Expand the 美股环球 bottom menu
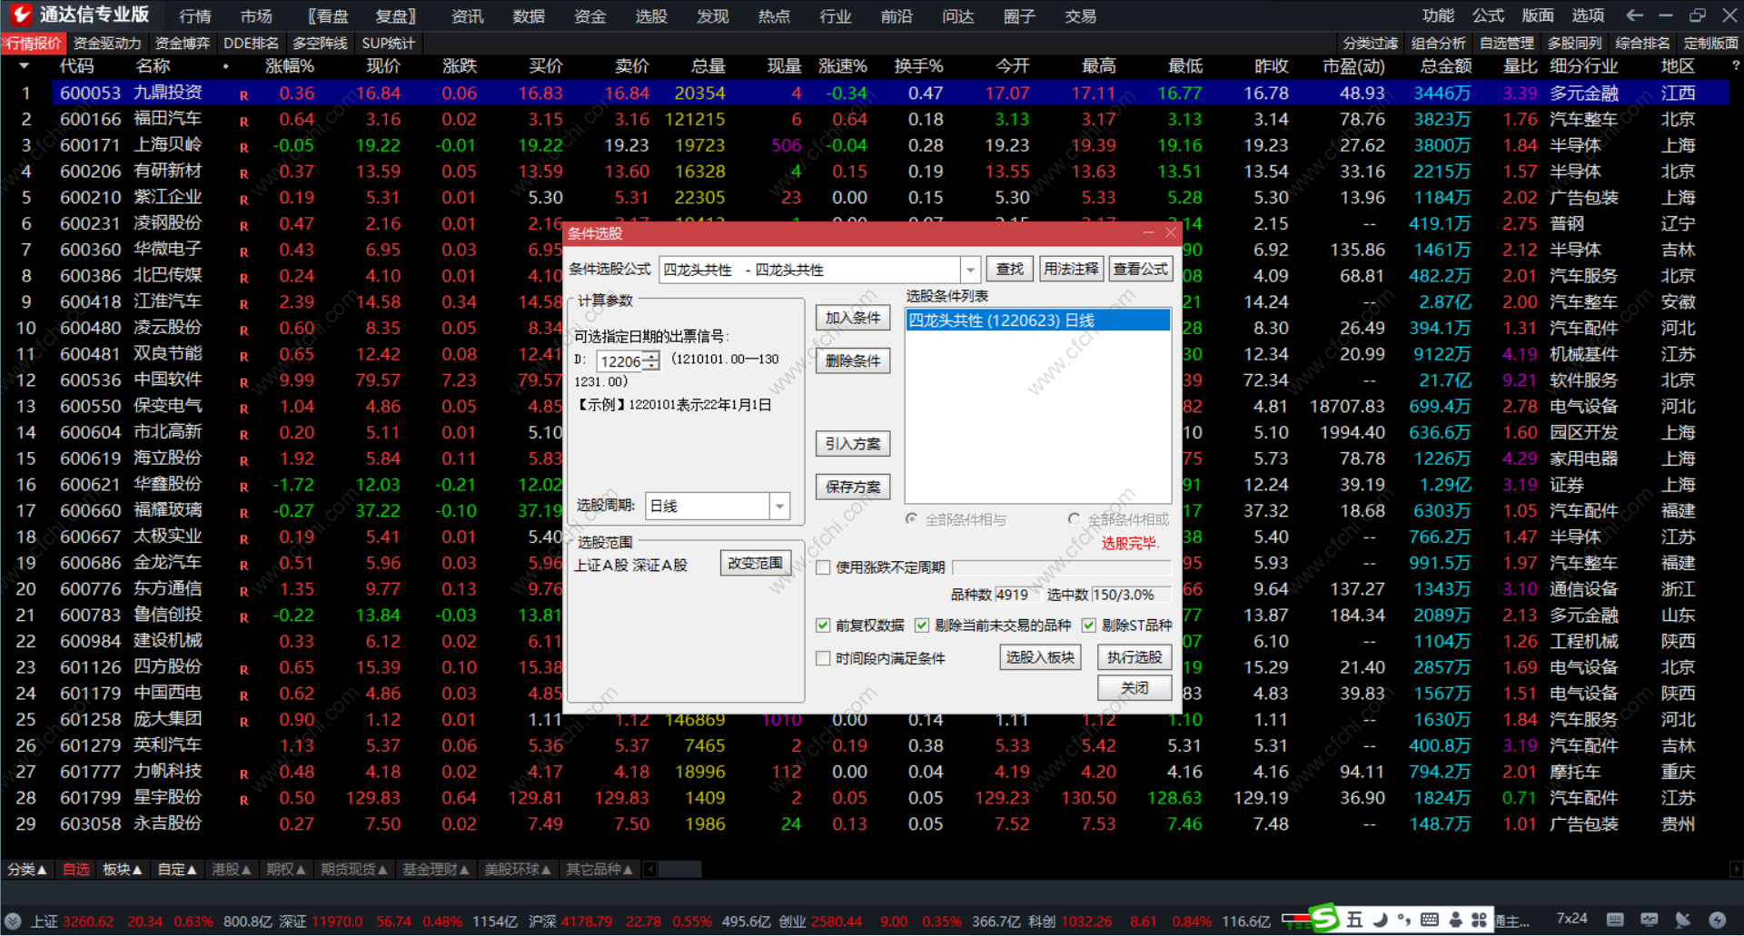 [518, 870]
